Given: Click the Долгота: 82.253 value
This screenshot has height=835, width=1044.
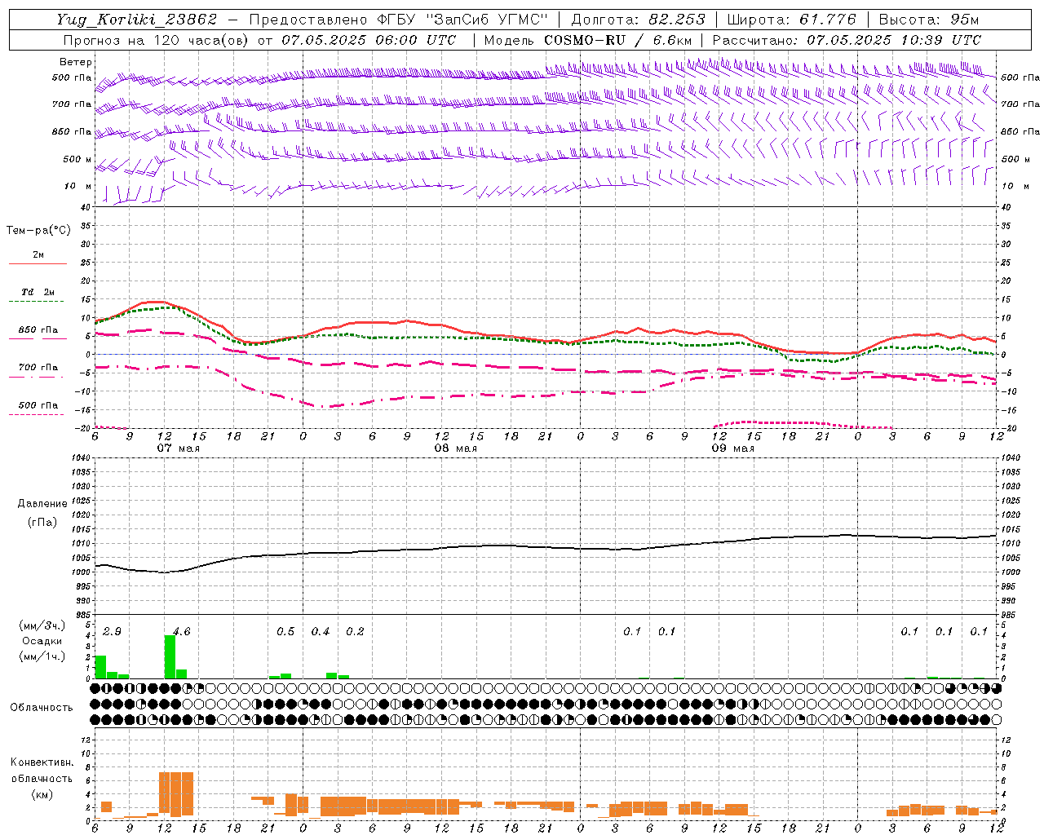Looking at the screenshot, I should 639,20.
